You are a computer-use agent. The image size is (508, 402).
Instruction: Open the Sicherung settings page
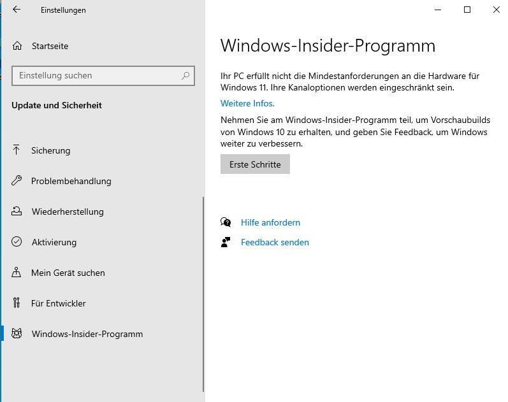51,150
